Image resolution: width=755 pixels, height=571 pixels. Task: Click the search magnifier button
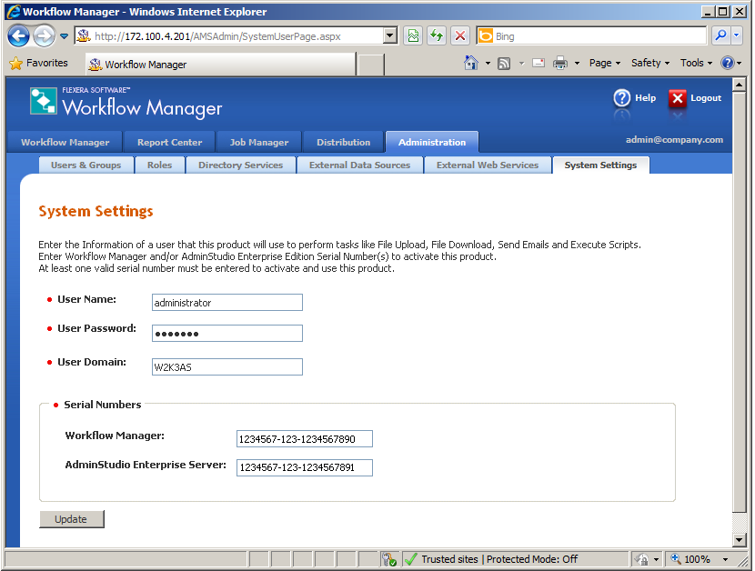[x=720, y=35]
